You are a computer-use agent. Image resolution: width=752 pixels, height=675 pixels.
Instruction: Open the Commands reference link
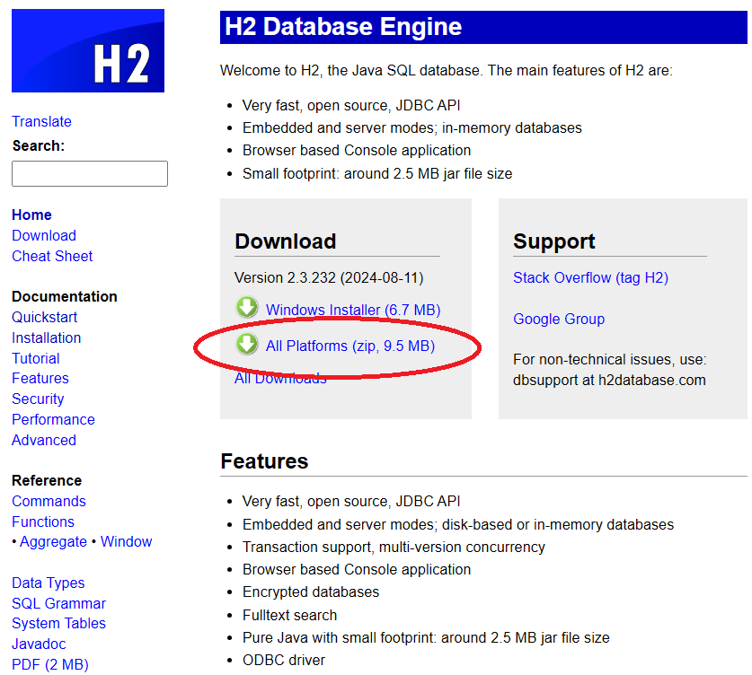click(x=49, y=501)
